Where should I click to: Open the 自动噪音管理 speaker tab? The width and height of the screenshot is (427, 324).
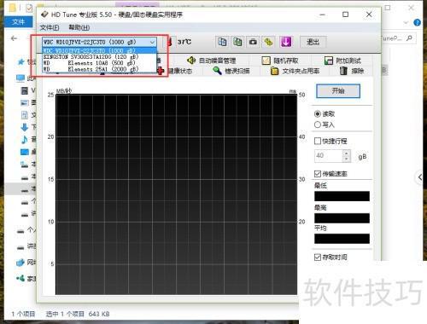(x=211, y=61)
